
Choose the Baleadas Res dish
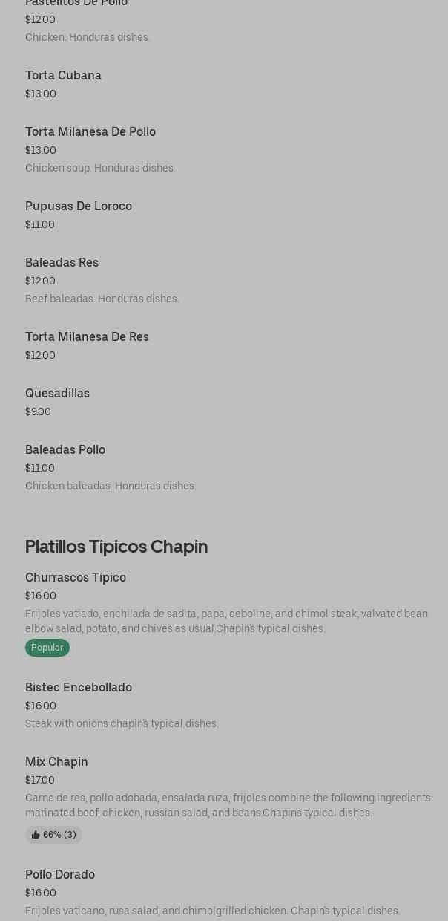tap(62, 263)
